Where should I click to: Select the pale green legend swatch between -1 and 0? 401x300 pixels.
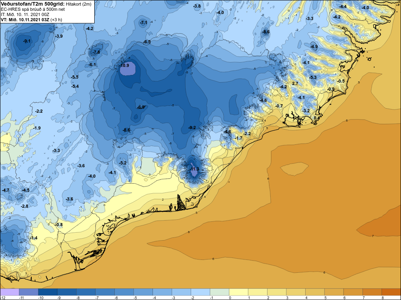point(220,292)
